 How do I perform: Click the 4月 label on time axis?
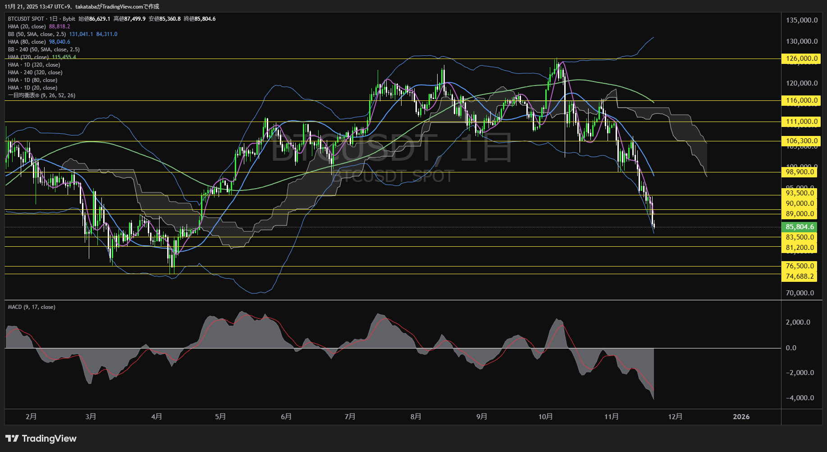coord(156,416)
